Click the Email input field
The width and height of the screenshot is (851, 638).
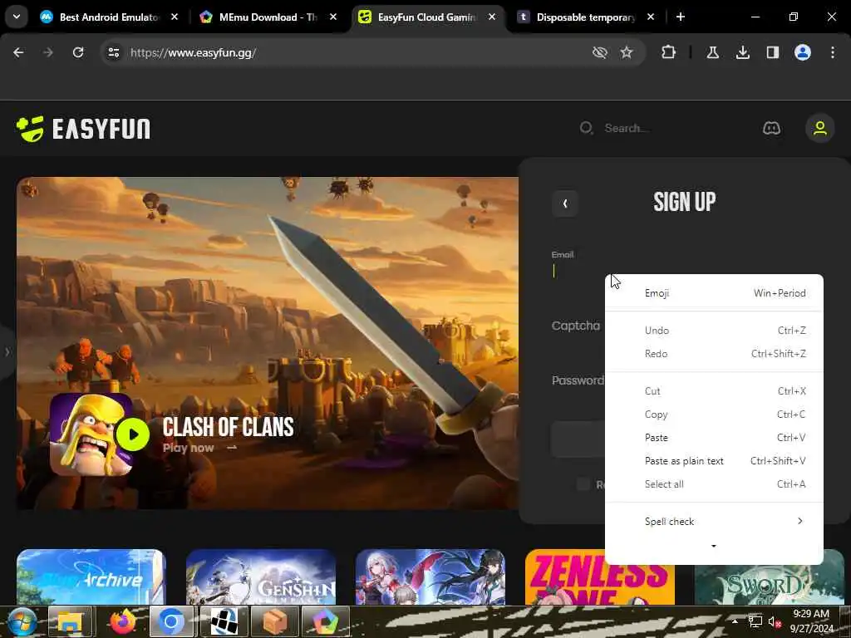tap(685, 271)
